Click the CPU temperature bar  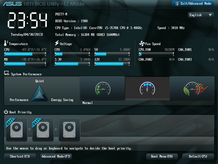(25, 54)
